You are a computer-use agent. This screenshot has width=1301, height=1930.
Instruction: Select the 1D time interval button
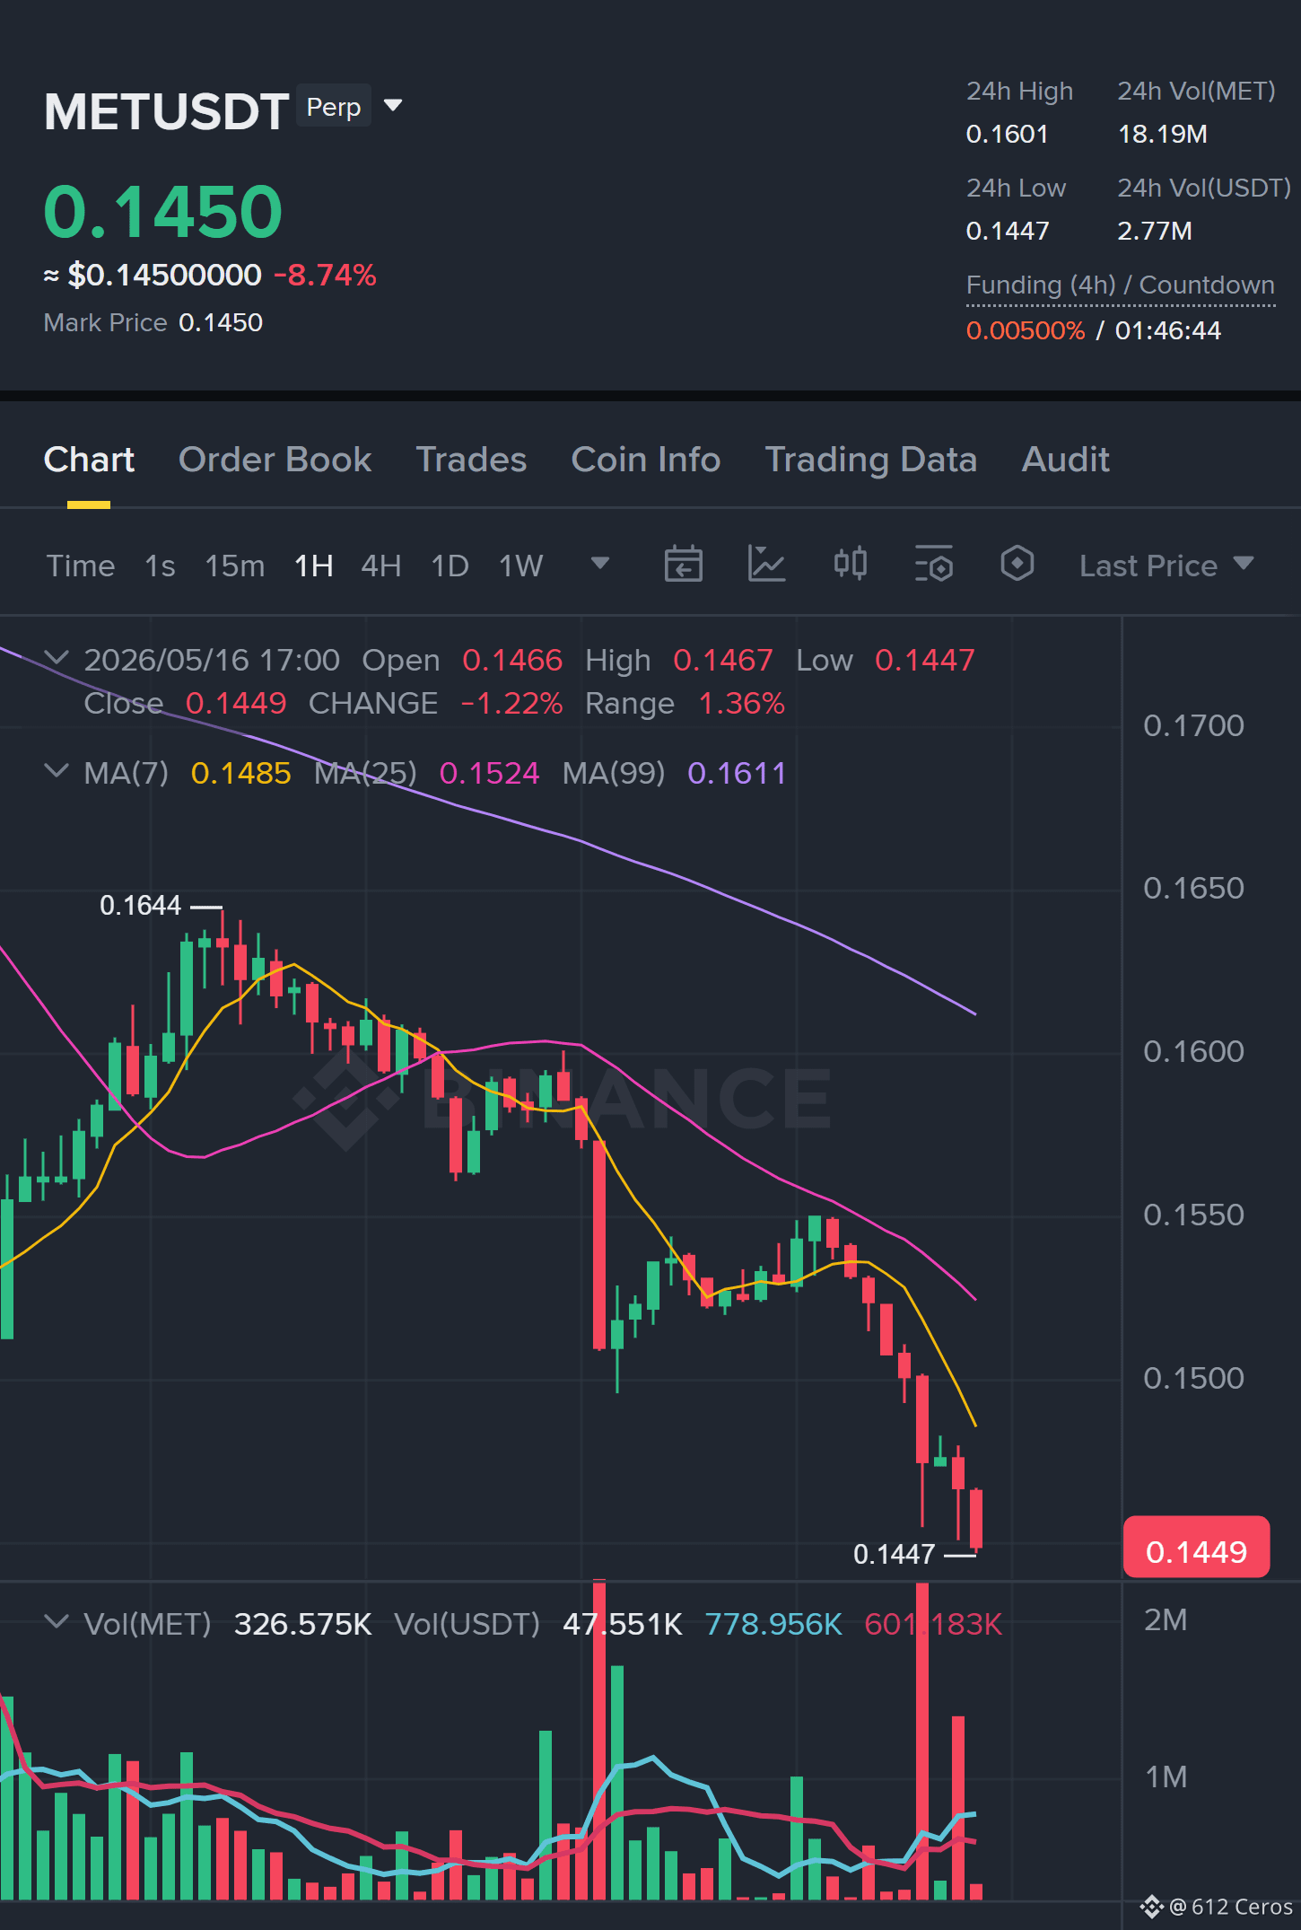pyautogui.click(x=450, y=566)
